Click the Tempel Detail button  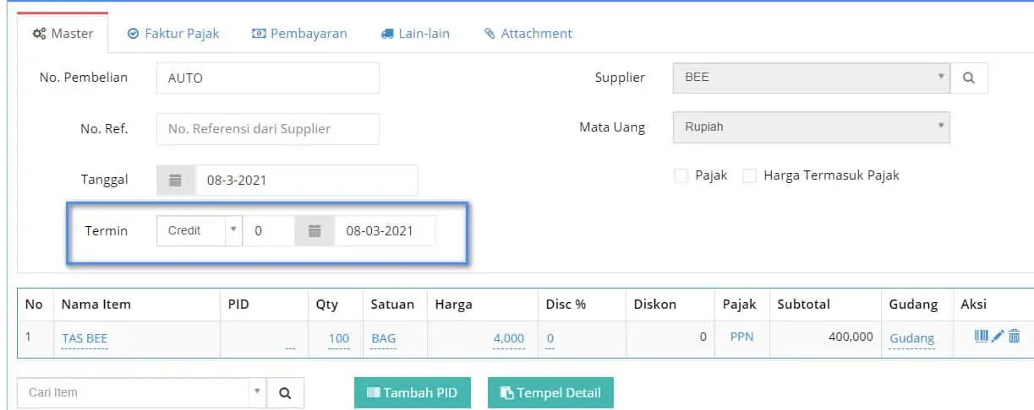pos(550,392)
